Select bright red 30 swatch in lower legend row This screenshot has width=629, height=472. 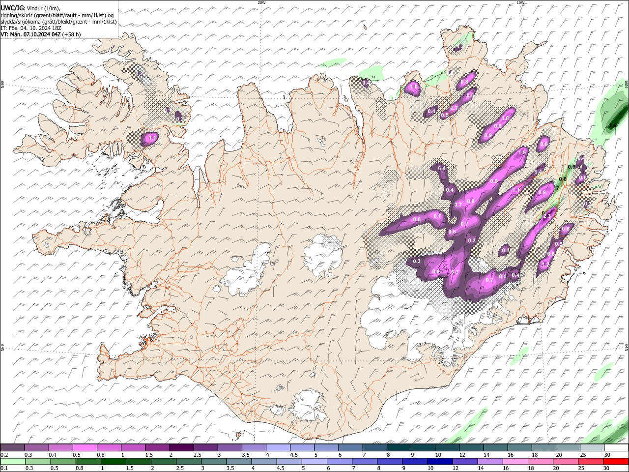[x=616, y=461]
